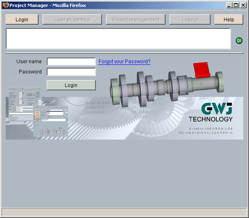Screen dimensions: 249x218
Task: Click the Firefox icon in title bar
Action: pos(5,5)
